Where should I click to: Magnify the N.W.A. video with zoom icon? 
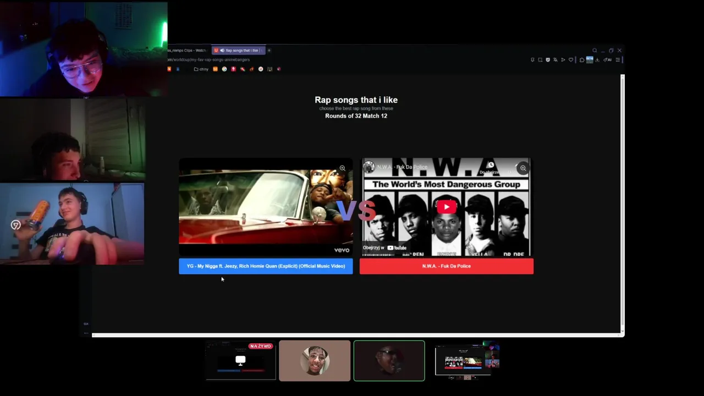click(523, 168)
